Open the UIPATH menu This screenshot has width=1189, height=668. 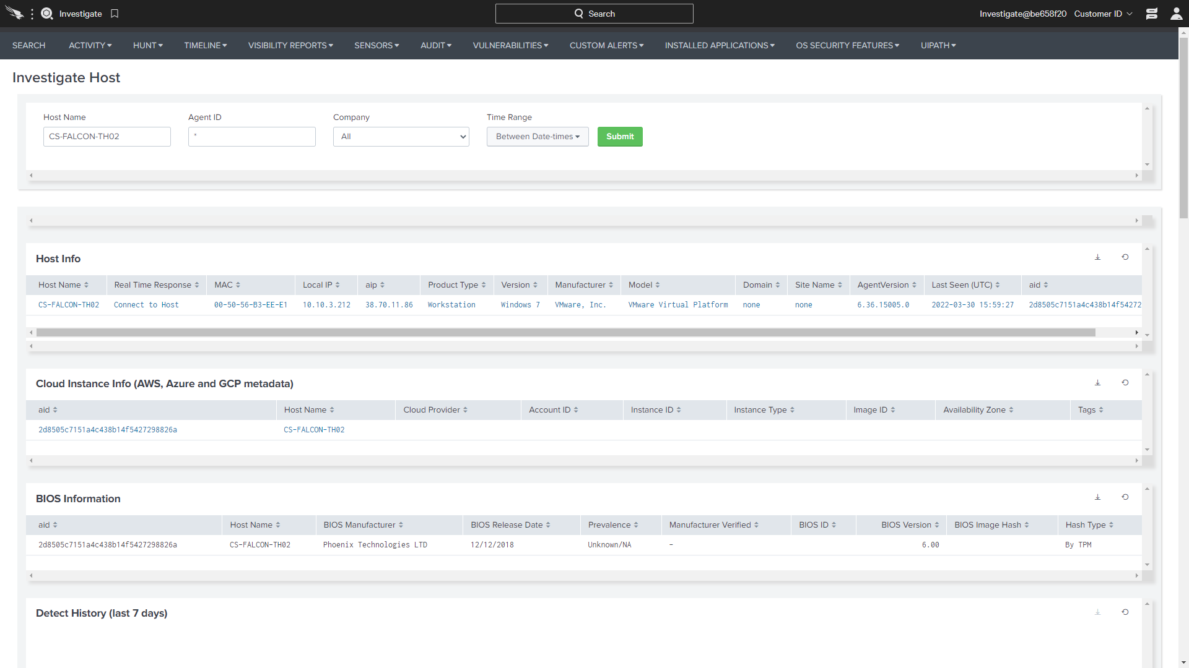click(938, 46)
